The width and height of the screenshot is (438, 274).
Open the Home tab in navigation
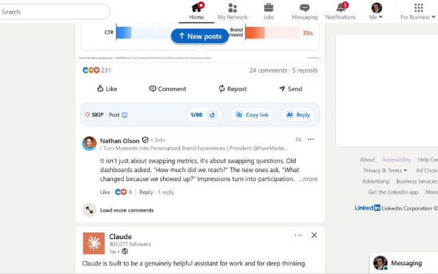[x=196, y=11]
